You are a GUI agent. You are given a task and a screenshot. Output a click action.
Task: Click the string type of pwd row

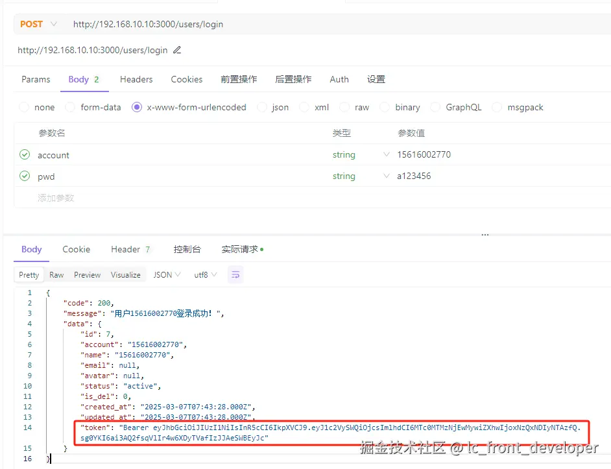pyautogui.click(x=344, y=176)
